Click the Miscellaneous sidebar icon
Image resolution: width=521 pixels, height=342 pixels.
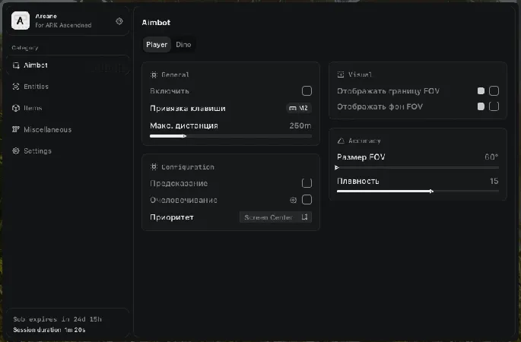(x=16, y=129)
